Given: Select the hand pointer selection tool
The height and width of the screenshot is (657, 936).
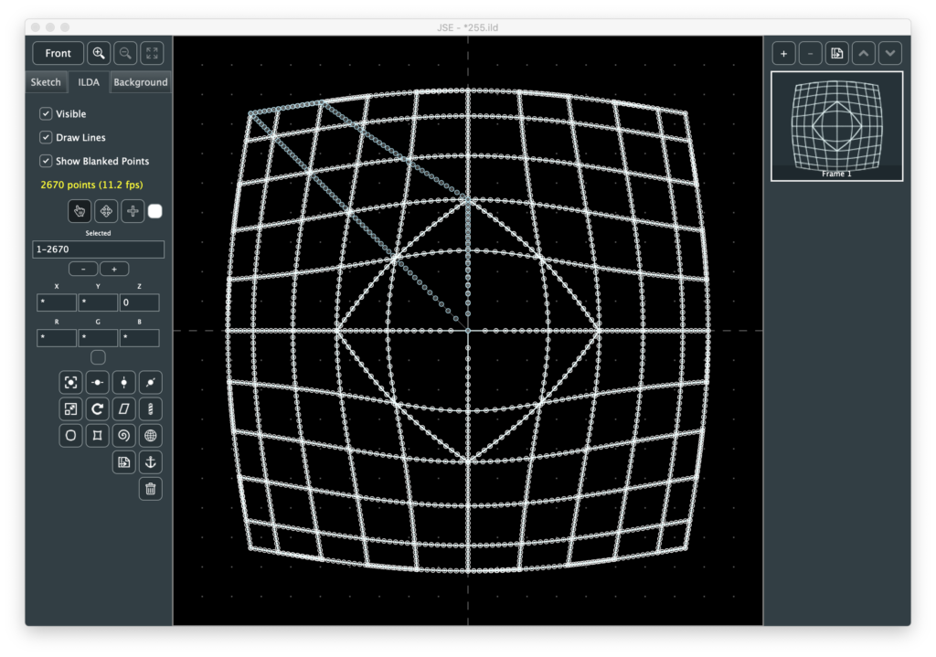Looking at the screenshot, I should (79, 211).
